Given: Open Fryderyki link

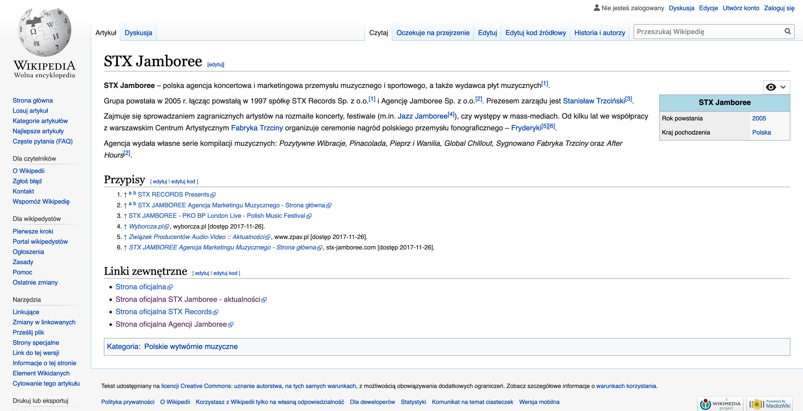Looking at the screenshot, I should click(x=526, y=128).
